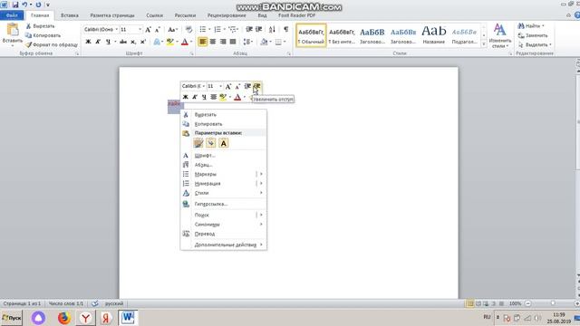Click Change Styles (Изменить стили)
This screenshot has width=580, height=326.
[x=499, y=36]
